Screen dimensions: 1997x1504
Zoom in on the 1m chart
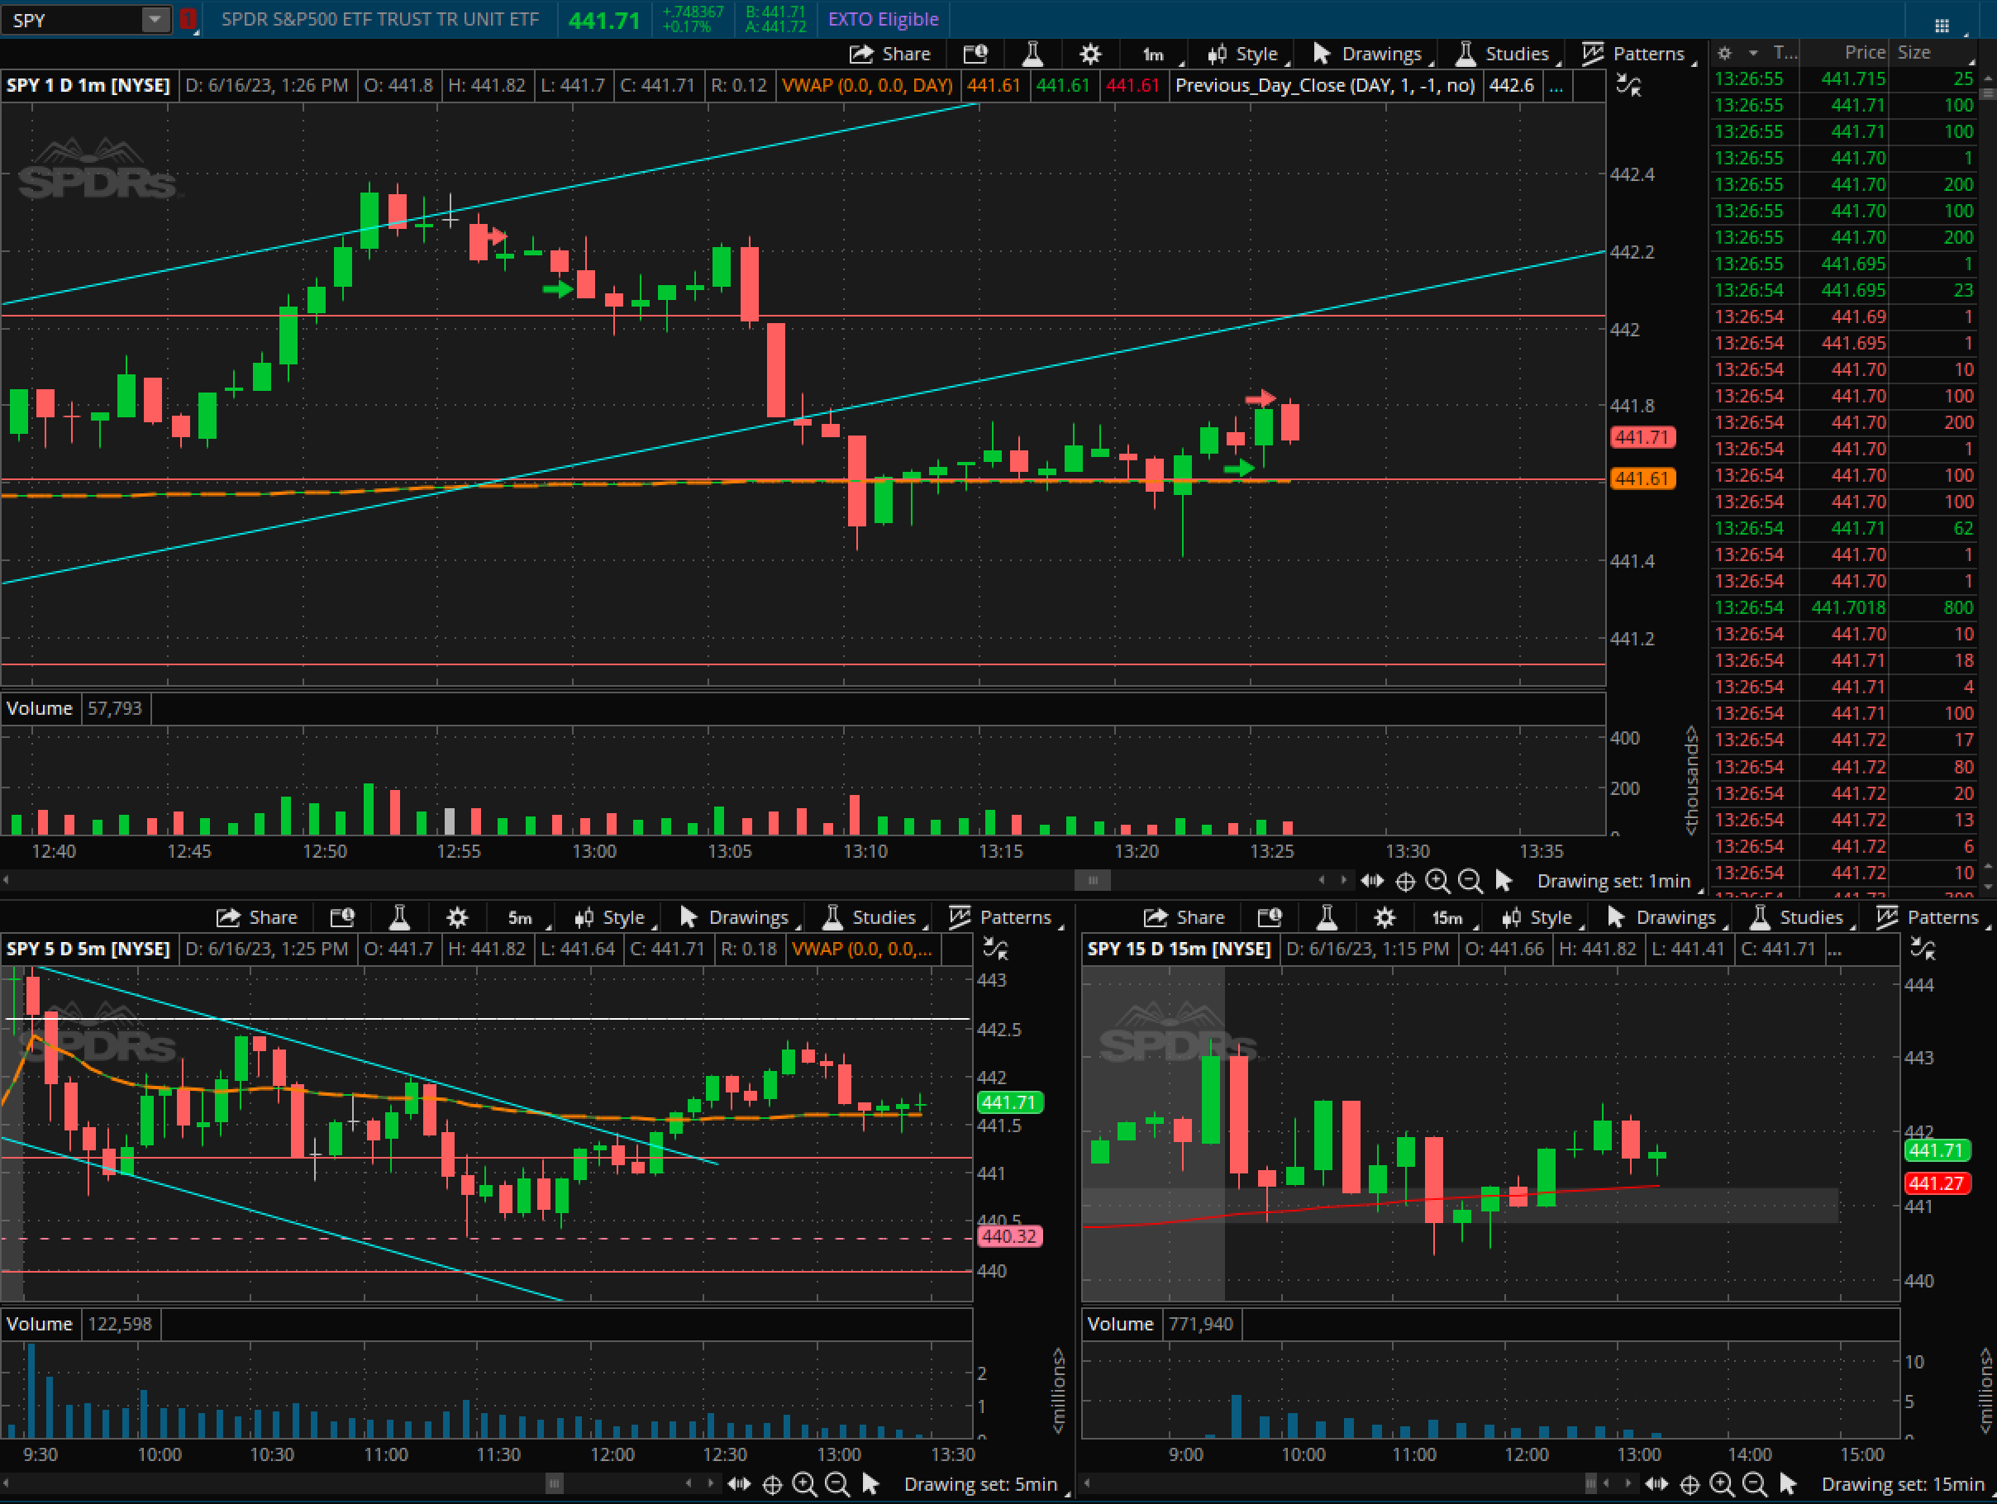[1437, 881]
